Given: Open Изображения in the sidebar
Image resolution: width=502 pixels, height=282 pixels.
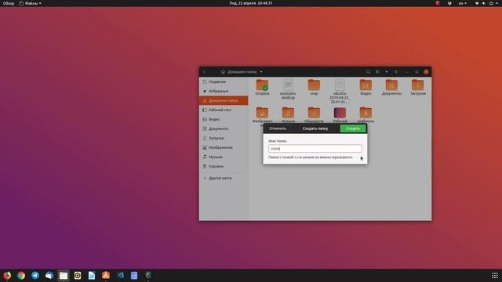Looking at the screenshot, I should (x=224, y=148).
